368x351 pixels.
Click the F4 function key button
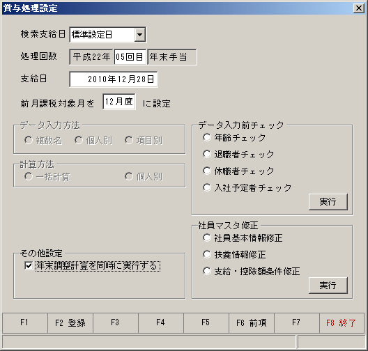pyautogui.click(x=161, y=323)
